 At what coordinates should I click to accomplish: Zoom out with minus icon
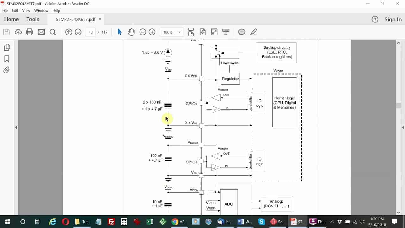click(143, 32)
